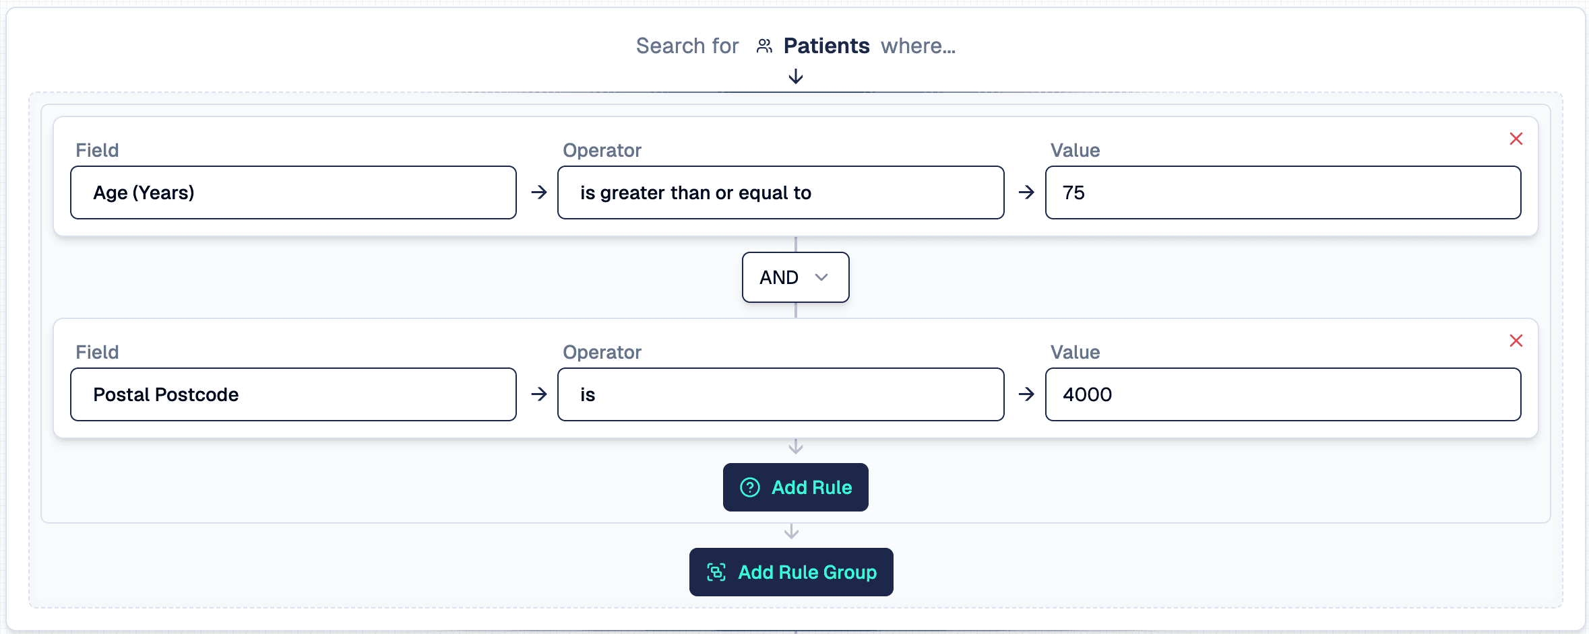The image size is (1589, 634).
Task: Click the Add Rule Group button
Action: 791,572
